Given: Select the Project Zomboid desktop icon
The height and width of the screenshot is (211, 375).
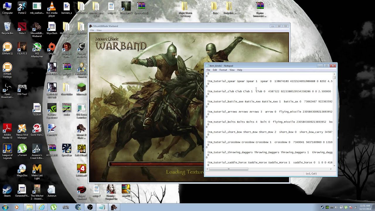Looking at the screenshot, I should point(81,192).
